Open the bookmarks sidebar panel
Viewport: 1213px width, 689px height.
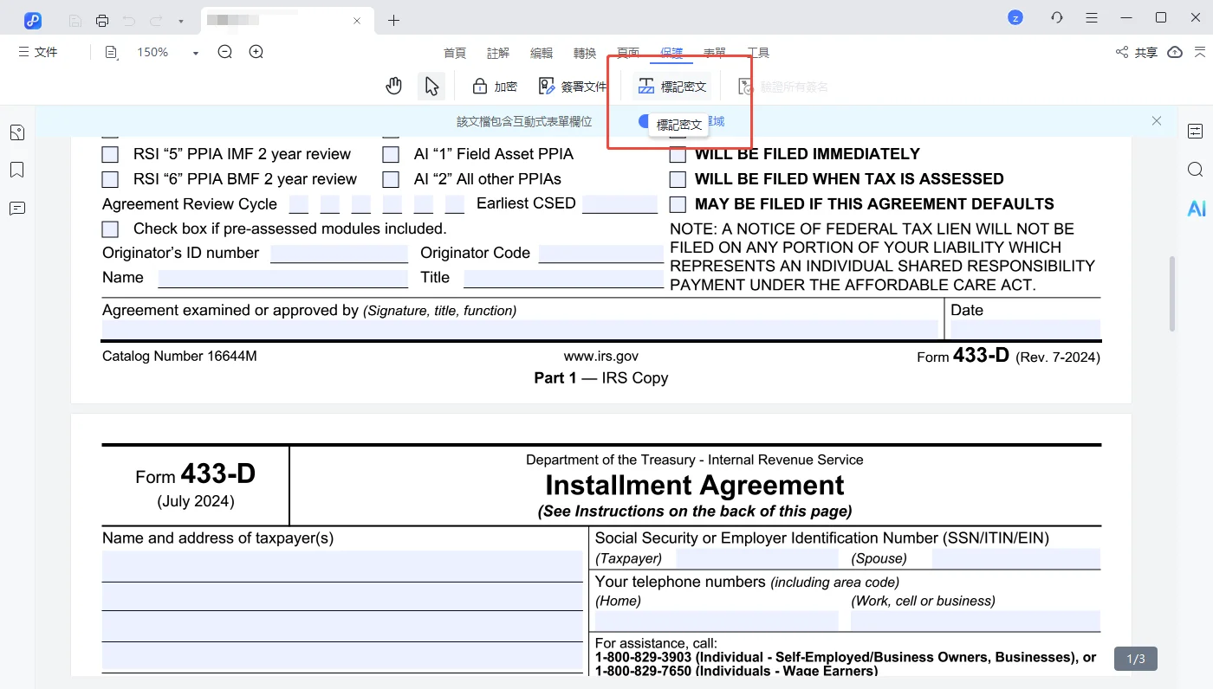[16, 170]
